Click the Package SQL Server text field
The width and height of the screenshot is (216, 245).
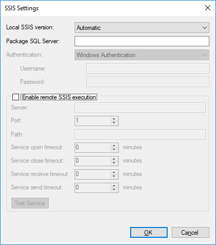tap(142, 41)
